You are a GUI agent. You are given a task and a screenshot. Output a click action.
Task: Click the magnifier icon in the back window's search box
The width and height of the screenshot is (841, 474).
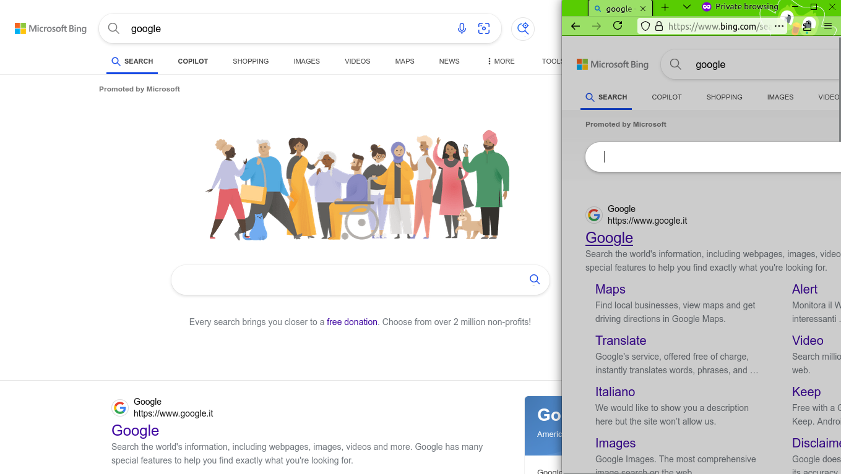[x=114, y=28]
